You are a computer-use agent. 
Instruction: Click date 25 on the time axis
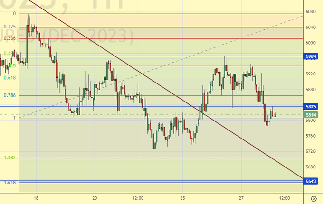point(183,198)
